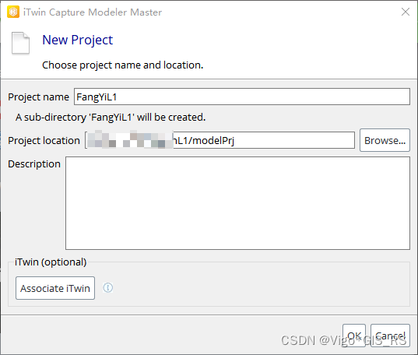Click the iTwin Capture Modeler app icon
Screen dimensions: 418x355
click(x=13, y=12)
